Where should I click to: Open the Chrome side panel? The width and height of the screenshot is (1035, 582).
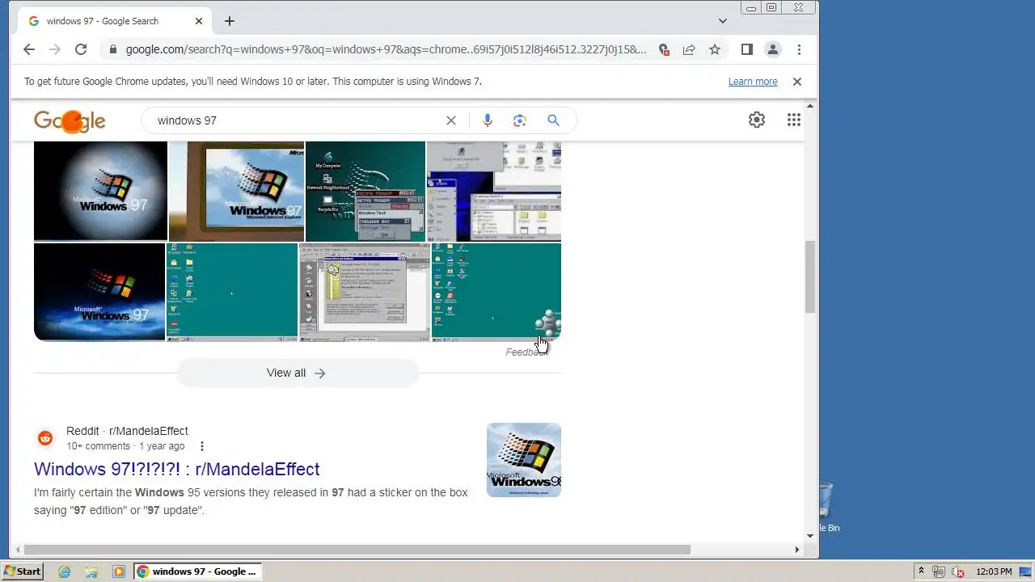click(747, 49)
